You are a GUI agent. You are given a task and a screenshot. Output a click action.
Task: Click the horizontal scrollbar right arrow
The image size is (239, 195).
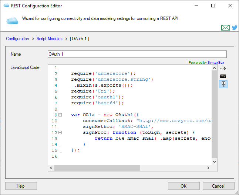(x=208, y=168)
